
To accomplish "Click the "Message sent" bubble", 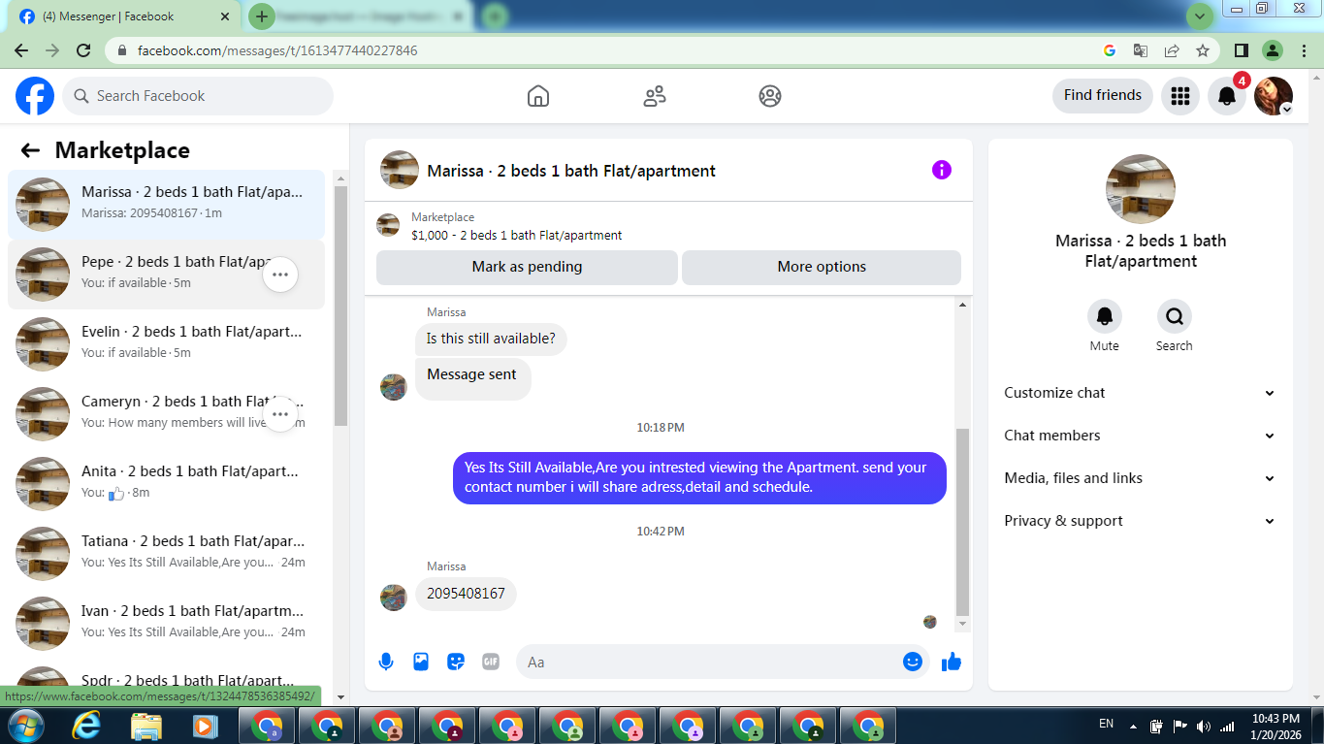I will click(472, 378).
